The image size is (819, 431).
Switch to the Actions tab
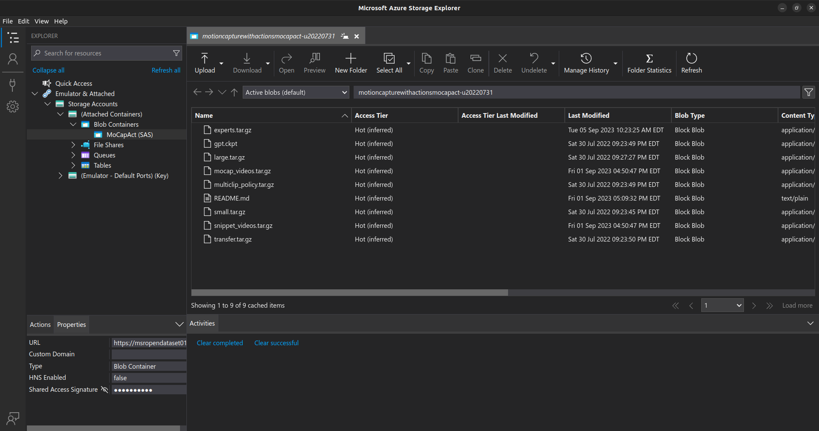pos(40,325)
